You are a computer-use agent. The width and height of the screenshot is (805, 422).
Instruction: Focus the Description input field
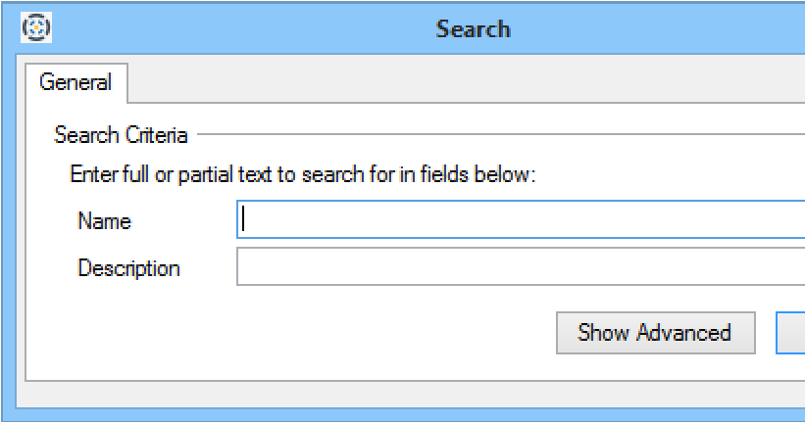pyautogui.click(x=520, y=267)
